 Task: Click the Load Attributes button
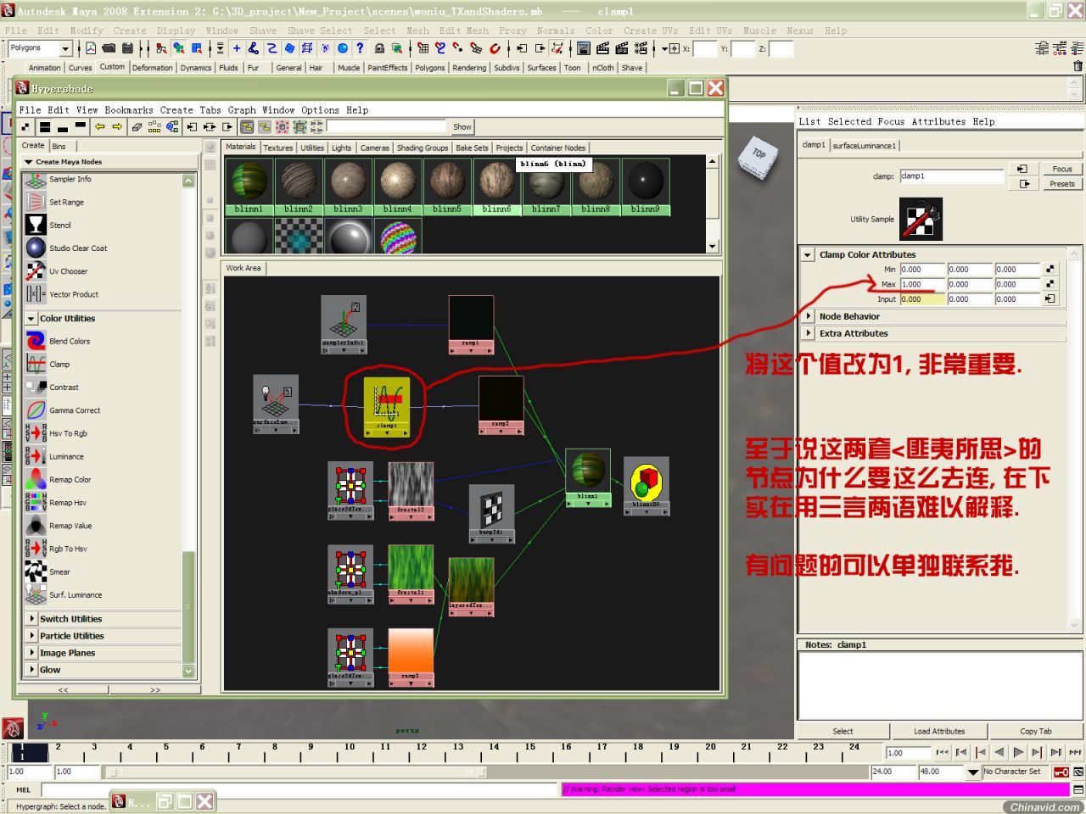[939, 731]
